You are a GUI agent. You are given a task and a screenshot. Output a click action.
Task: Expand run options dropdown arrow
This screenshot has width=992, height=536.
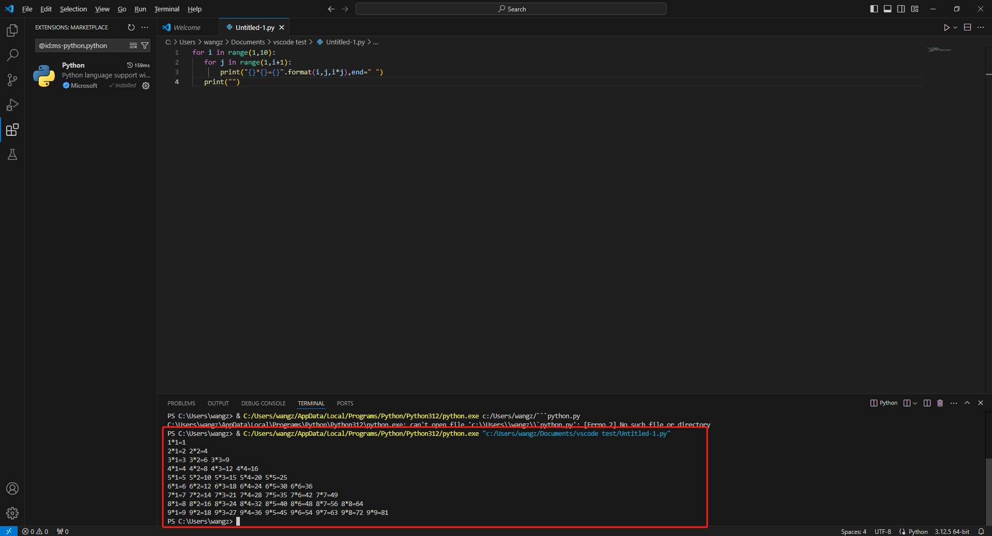tap(955, 27)
